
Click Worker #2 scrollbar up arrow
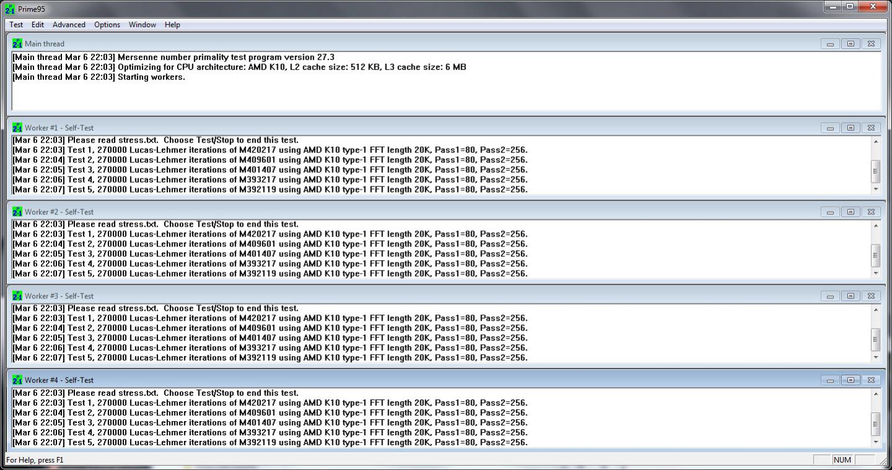click(x=875, y=225)
